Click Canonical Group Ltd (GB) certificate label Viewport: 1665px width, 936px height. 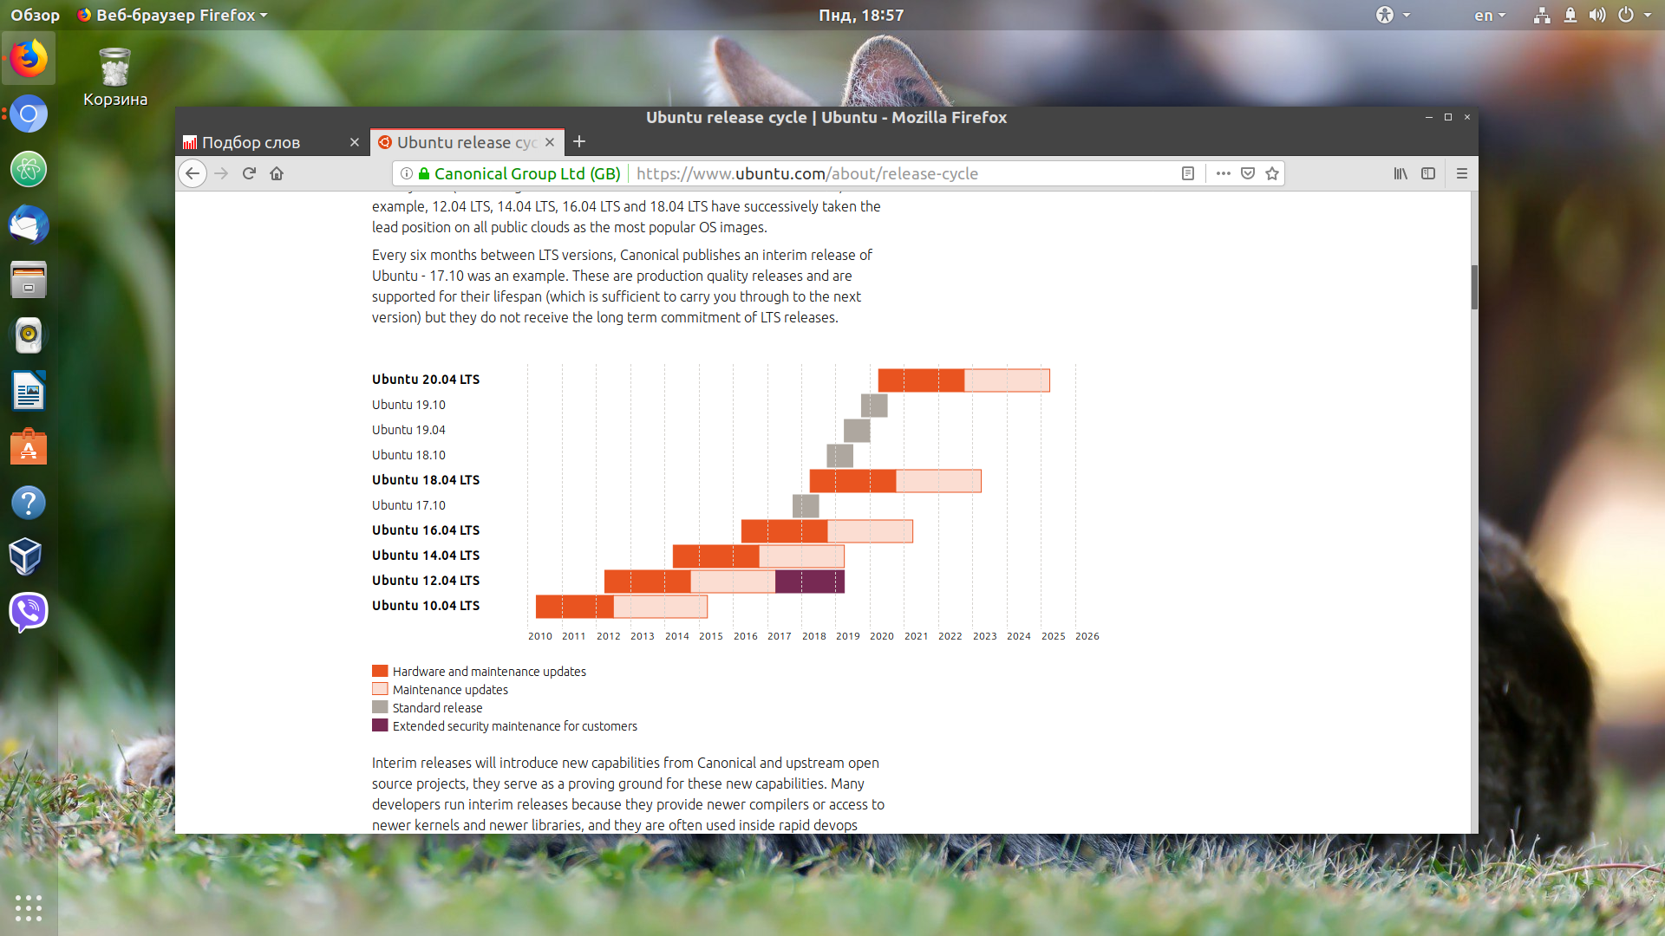tap(527, 173)
